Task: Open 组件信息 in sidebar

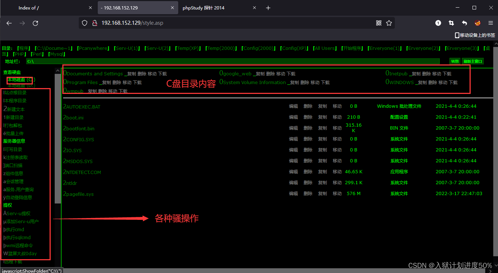Action: pyautogui.click(x=13, y=174)
